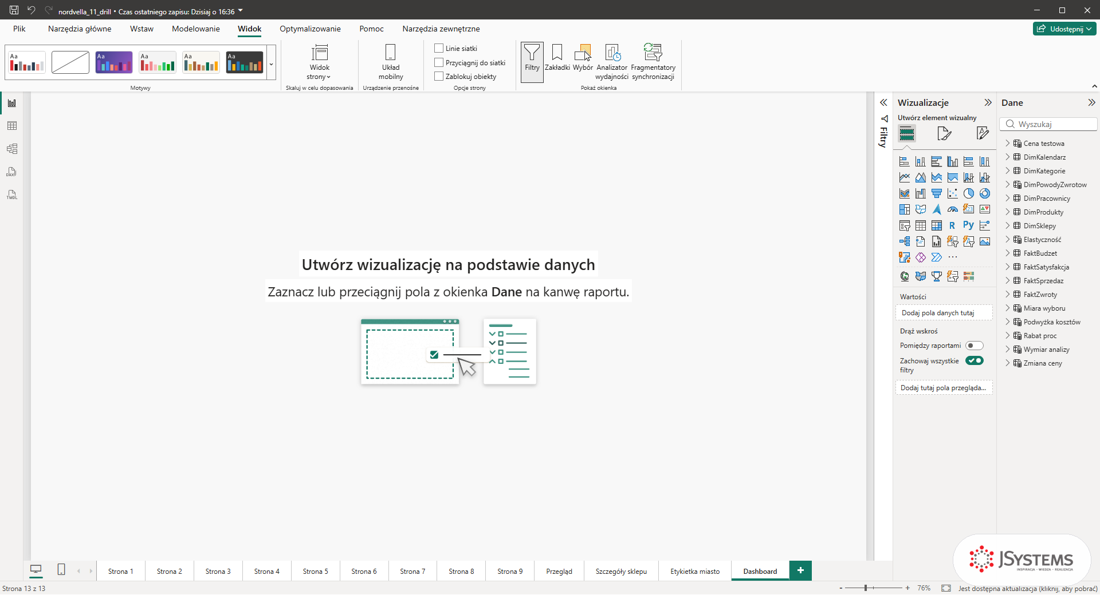The width and height of the screenshot is (1100, 595).
Task: Expand the themes gallery dropdown arrow
Action: coord(271,62)
